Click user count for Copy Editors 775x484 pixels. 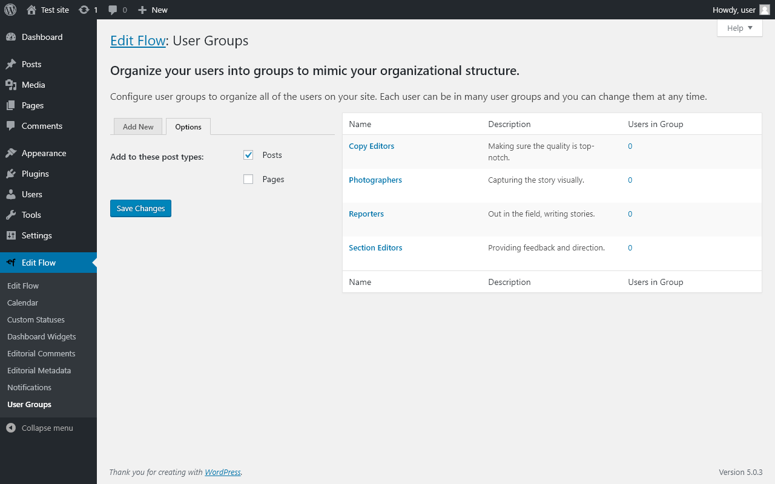[630, 146]
